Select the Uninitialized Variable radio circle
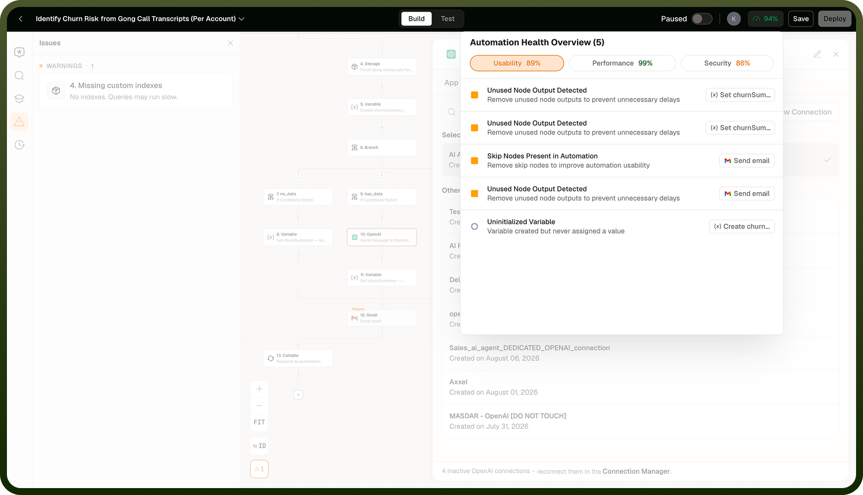 (x=474, y=227)
